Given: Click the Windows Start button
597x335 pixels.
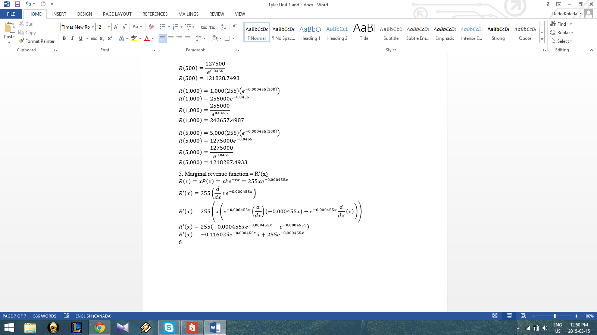Looking at the screenshot, I should coord(9,328).
